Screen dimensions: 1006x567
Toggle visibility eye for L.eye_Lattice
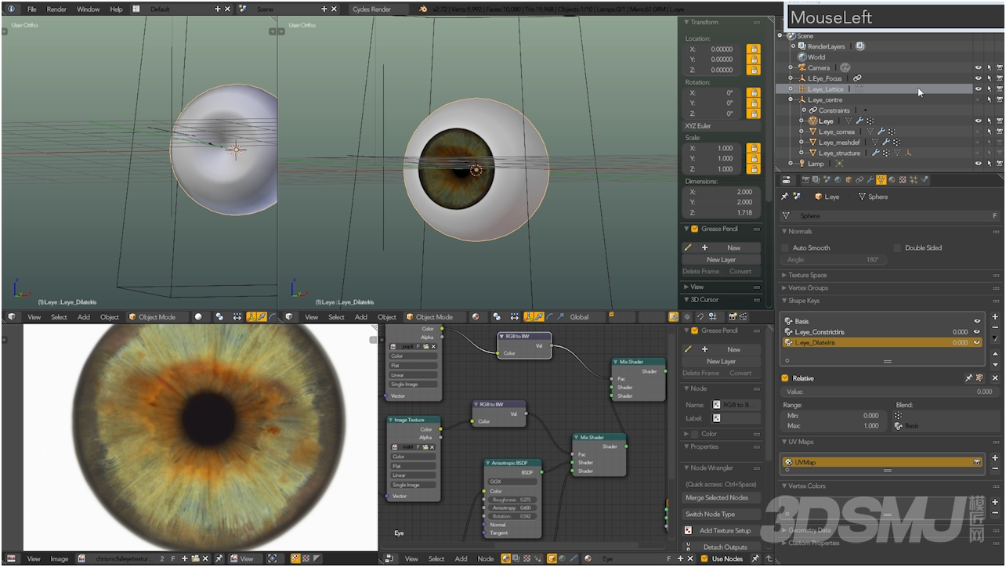979,88
